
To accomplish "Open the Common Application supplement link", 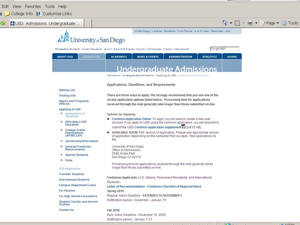I will [x=157, y=127].
